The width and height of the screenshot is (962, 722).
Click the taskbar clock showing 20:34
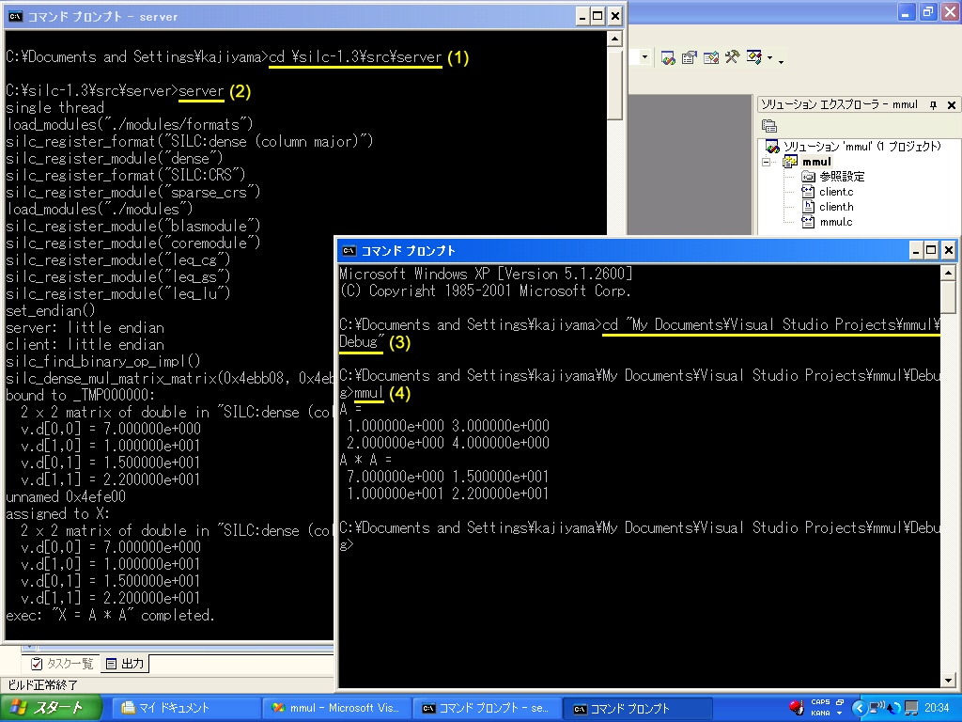tap(937, 709)
